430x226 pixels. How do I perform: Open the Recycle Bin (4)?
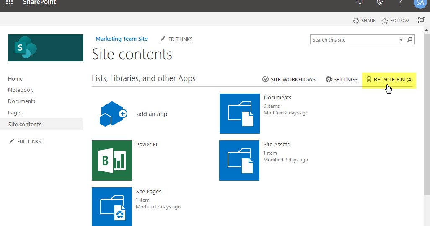tap(389, 79)
